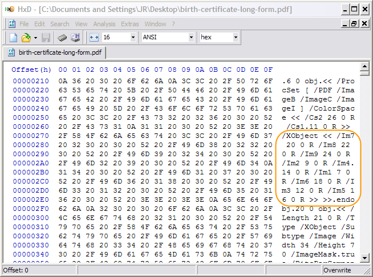The image size is (373, 277).
Task: Open the Extras menu
Action: (130, 24)
